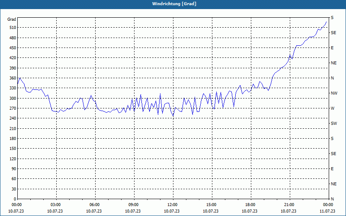The image size is (346, 216).
Task: Click the 10.07.23 date beneath 12:00
Action: pyautogui.click(x=172, y=211)
